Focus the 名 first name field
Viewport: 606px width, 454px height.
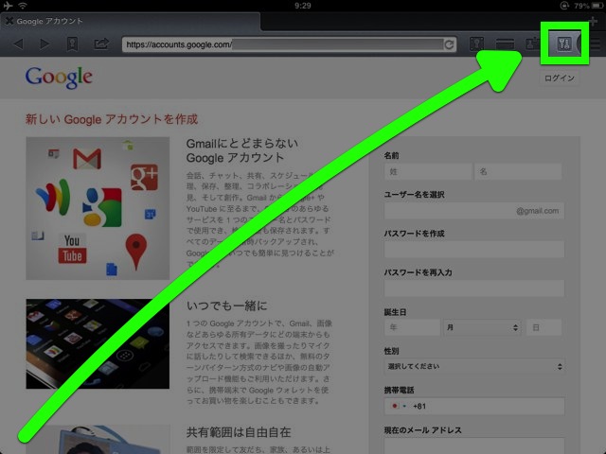tap(518, 171)
